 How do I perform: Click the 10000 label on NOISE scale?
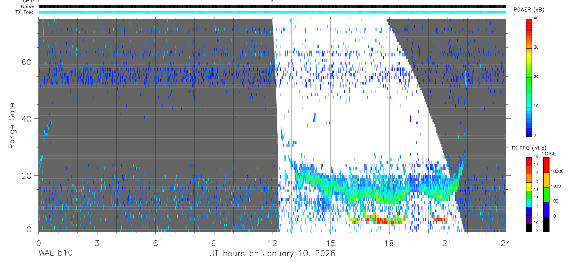pyautogui.click(x=556, y=171)
